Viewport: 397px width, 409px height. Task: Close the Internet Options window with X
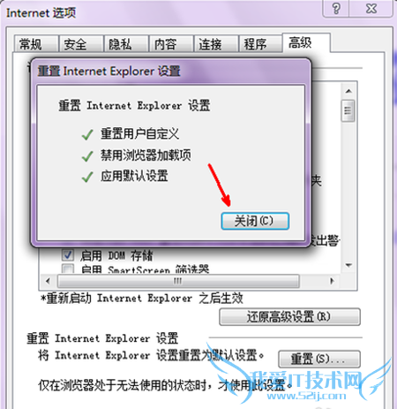click(371, 8)
